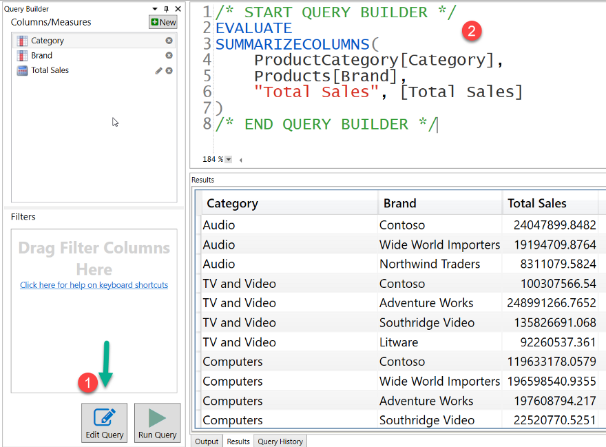This screenshot has width=606, height=447.
Task: Sort by the Category column header
Action: click(x=289, y=203)
